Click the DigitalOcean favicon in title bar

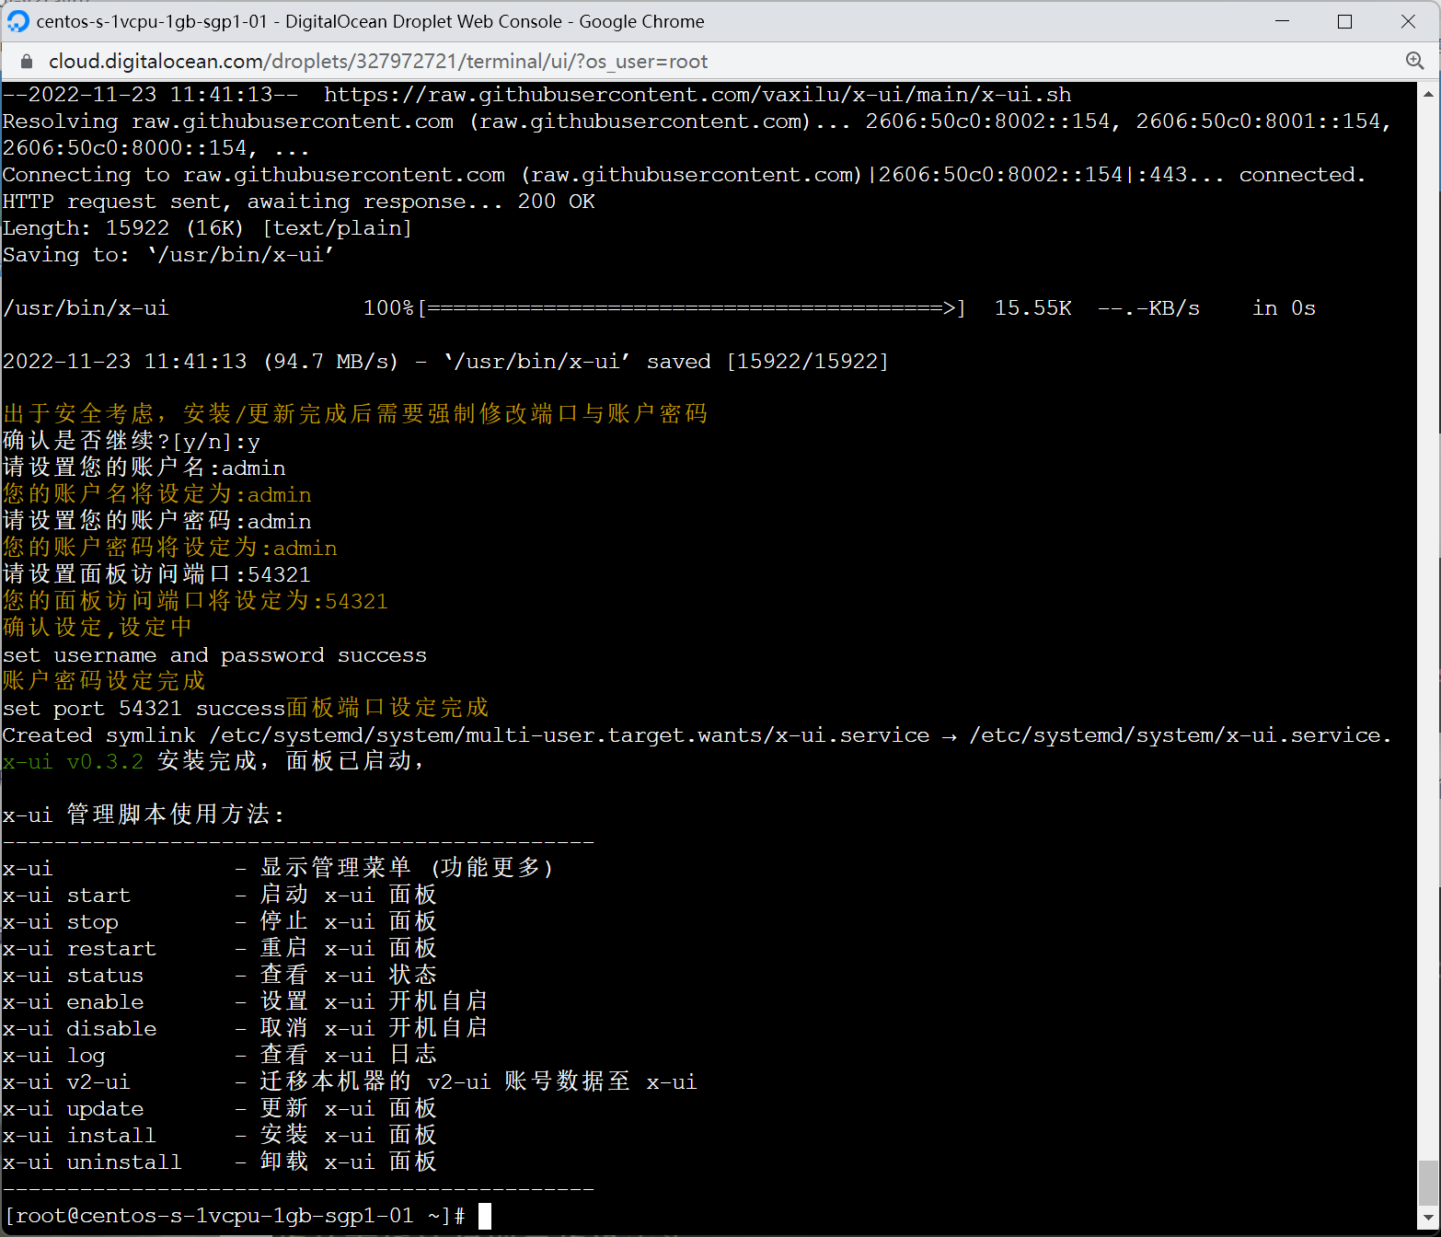18,21
